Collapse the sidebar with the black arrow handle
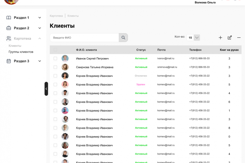245x163 pixels. click(46, 89)
